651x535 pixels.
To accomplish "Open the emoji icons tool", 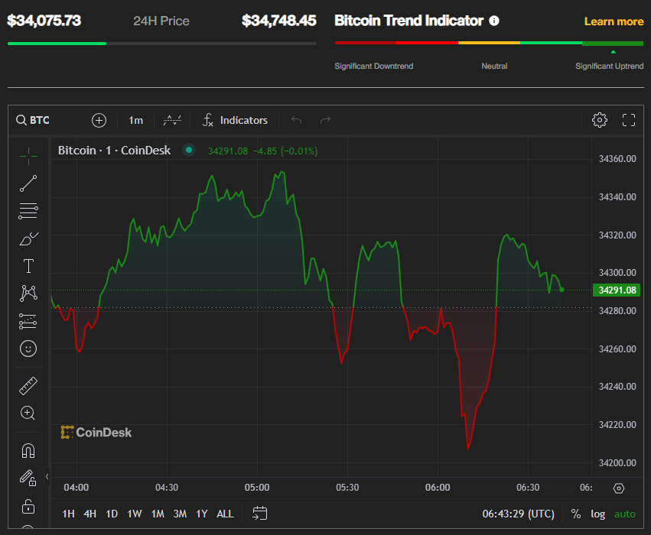I will pos(28,349).
